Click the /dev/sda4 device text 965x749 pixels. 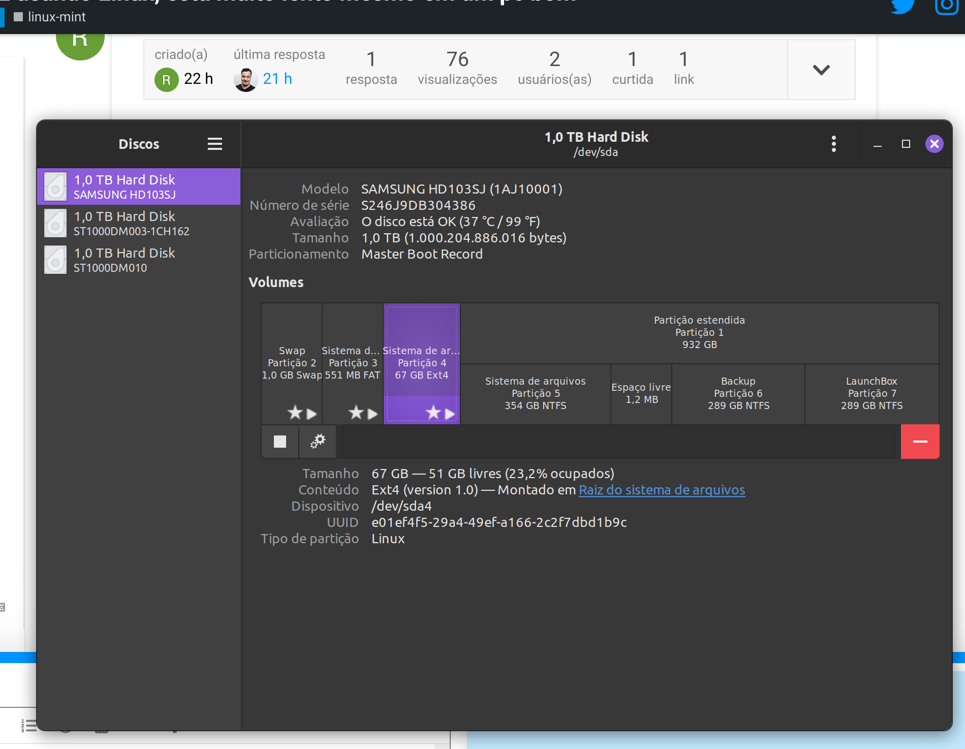[x=401, y=506]
